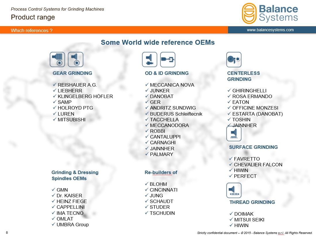The width and height of the screenshot is (316, 236).
Task: Select CAPPELLINI entry
Action: 70,207
